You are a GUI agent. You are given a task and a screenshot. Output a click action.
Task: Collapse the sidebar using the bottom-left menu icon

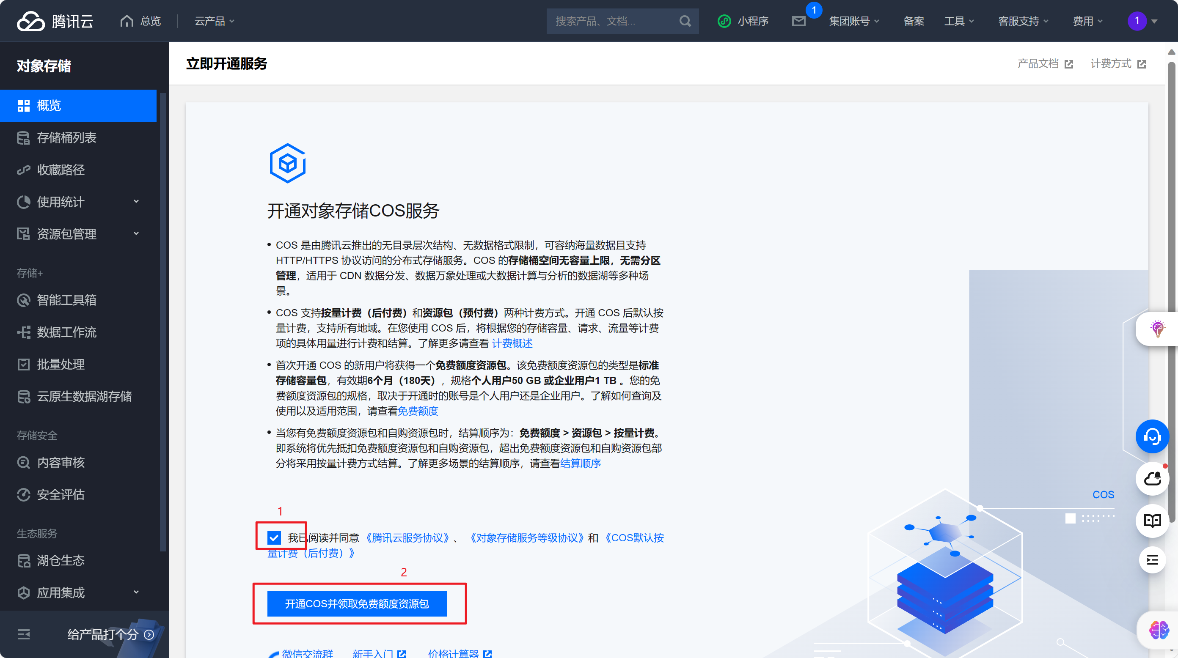tap(23, 634)
